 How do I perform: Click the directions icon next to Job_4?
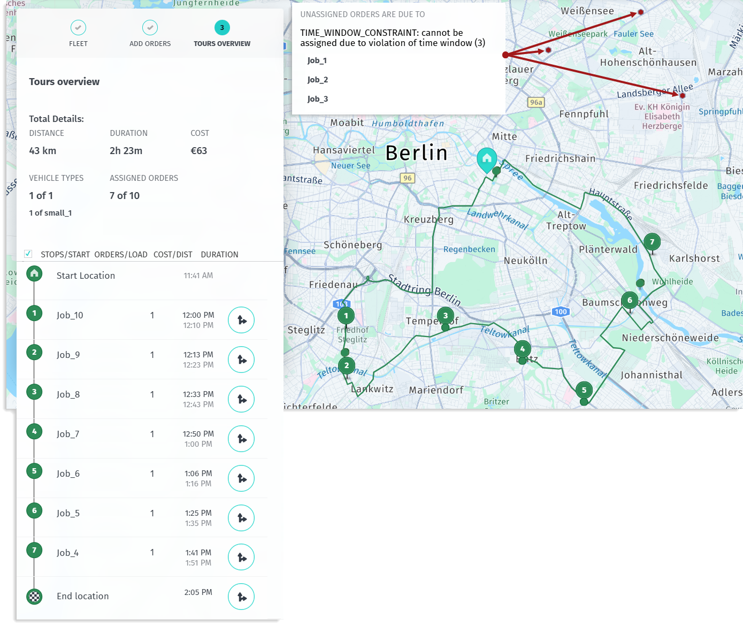coord(241,556)
